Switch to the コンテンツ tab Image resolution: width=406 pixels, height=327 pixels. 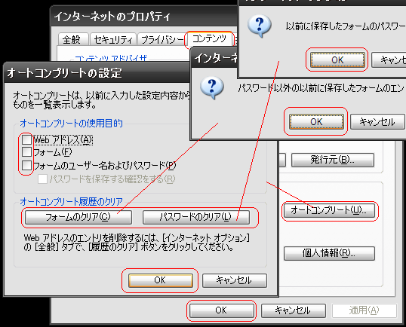(x=209, y=39)
